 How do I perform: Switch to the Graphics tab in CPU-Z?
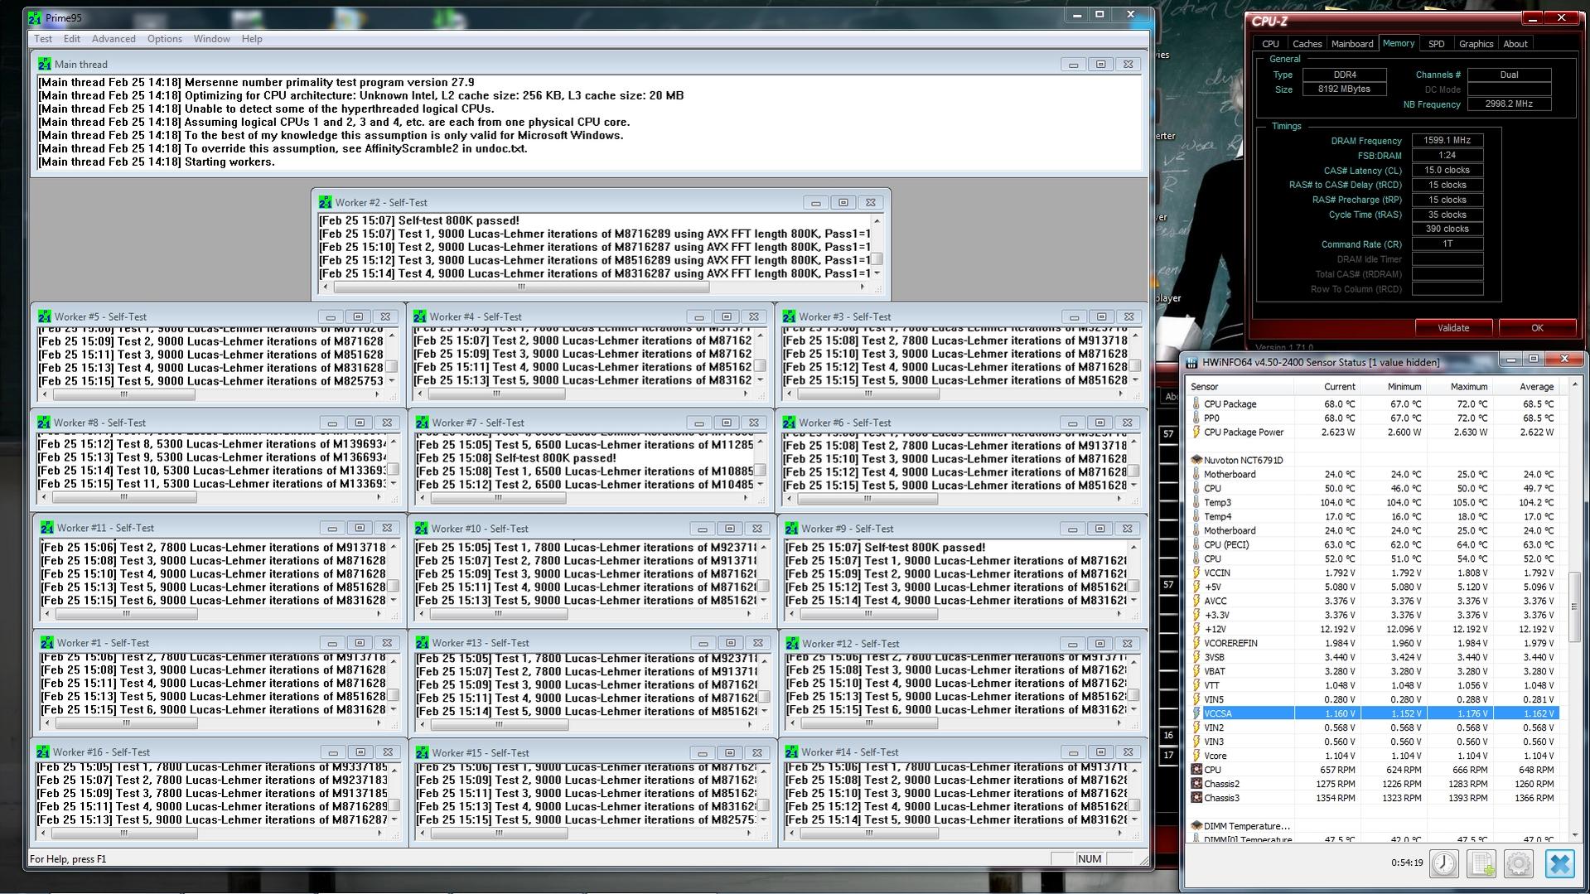click(x=1476, y=44)
